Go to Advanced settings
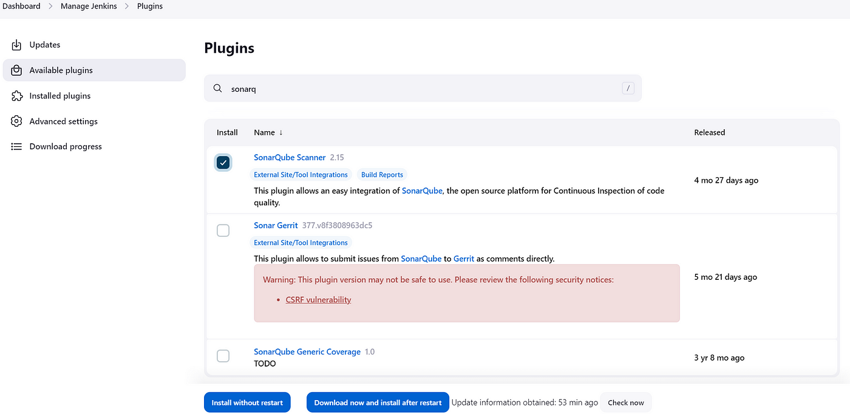This screenshot has height=414, width=850. [x=94, y=121]
